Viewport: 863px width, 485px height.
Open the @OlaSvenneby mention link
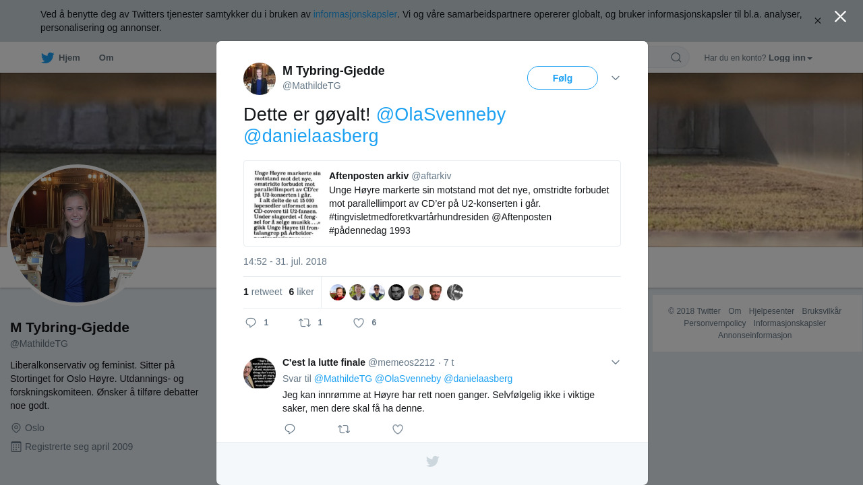441,115
